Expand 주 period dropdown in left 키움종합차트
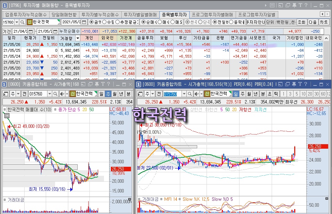The image size is (332, 214). point(18,94)
